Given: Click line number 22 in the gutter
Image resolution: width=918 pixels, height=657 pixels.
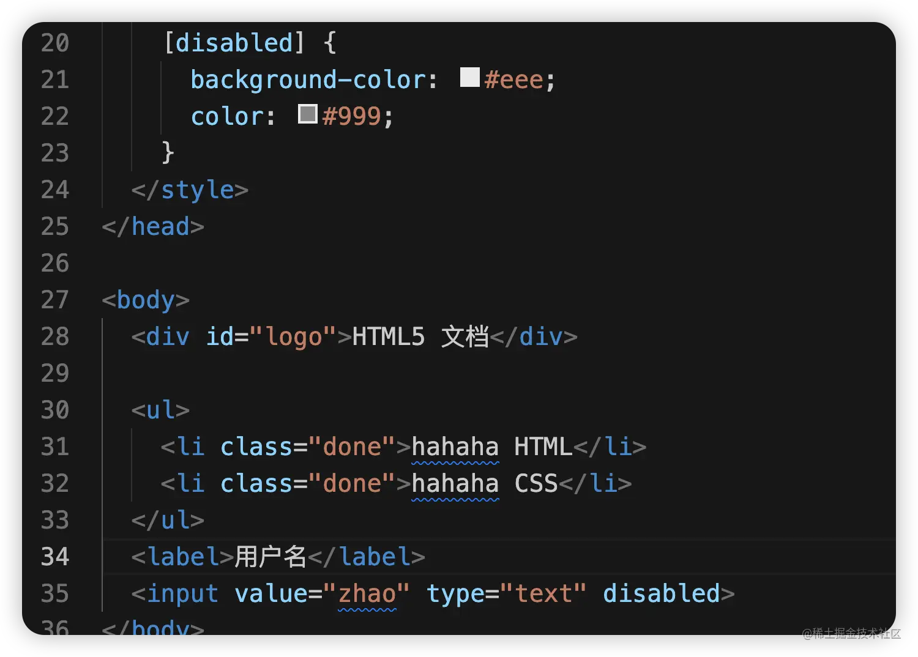Looking at the screenshot, I should click(x=55, y=116).
